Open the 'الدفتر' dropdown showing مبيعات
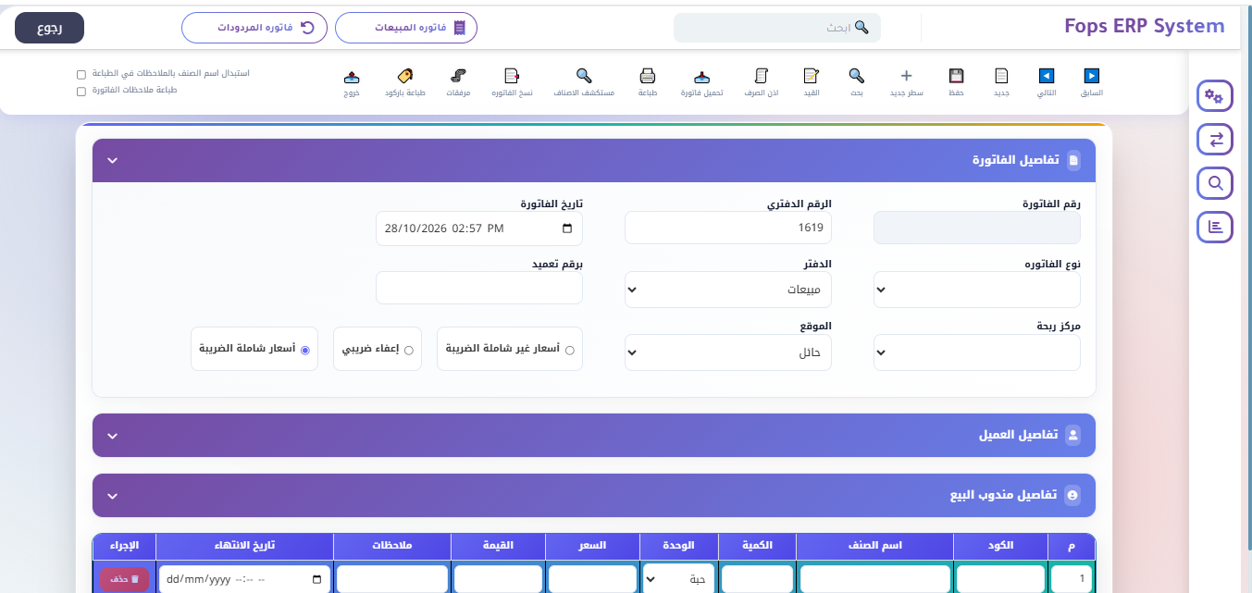The width and height of the screenshot is (1252, 593). [x=728, y=290]
